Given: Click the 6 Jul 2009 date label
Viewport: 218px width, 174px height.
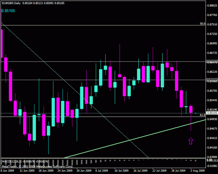Looking at the screenshot, I should pyautogui.click(x=102, y=171).
